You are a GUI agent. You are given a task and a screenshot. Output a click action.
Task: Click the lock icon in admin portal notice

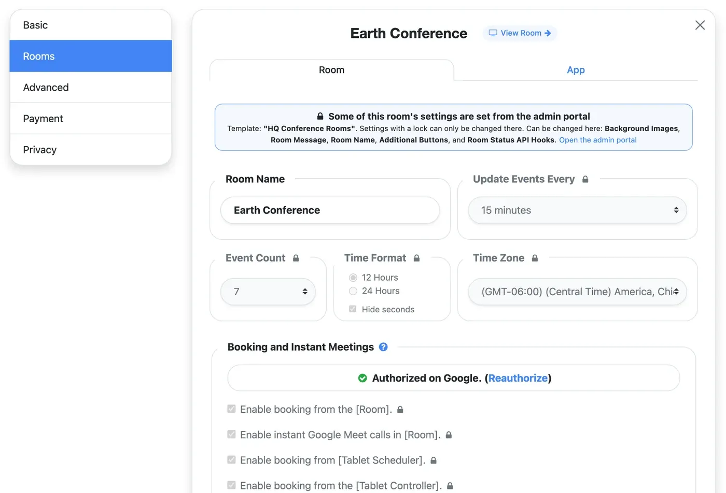(320, 117)
